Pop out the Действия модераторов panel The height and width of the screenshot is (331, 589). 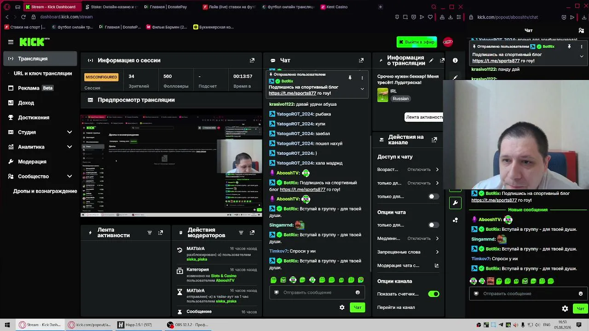tap(252, 233)
